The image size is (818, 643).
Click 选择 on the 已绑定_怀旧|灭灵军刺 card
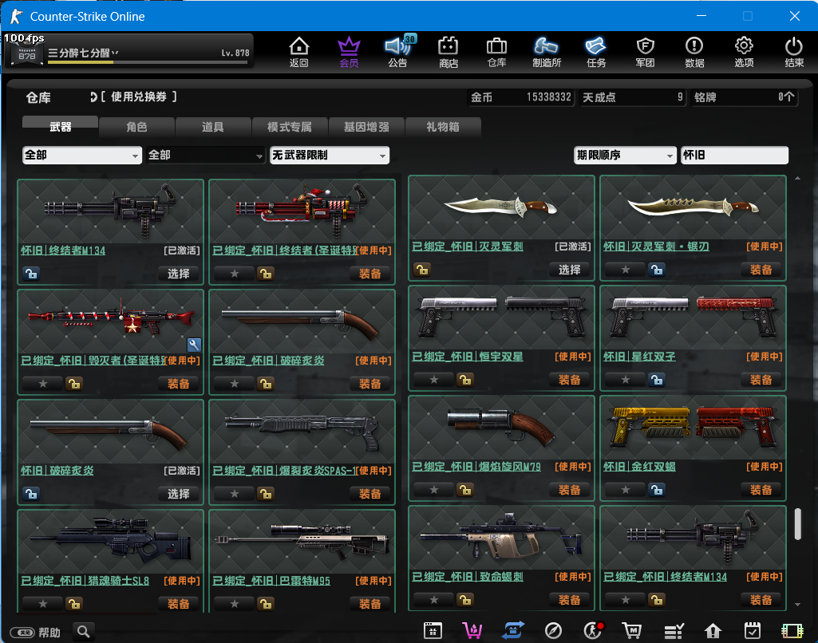coord(569,270)
